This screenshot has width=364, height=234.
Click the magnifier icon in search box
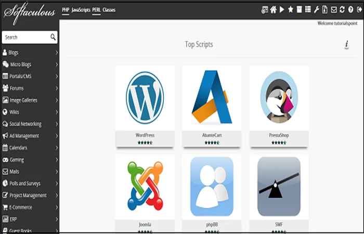point(53,37)
